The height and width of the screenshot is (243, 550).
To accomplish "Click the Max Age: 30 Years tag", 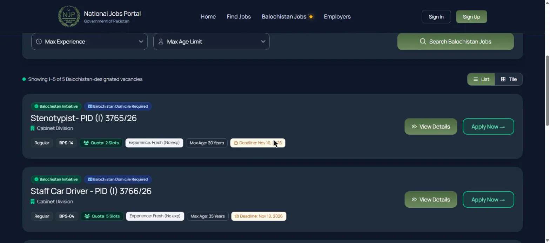I will (207, 143).
